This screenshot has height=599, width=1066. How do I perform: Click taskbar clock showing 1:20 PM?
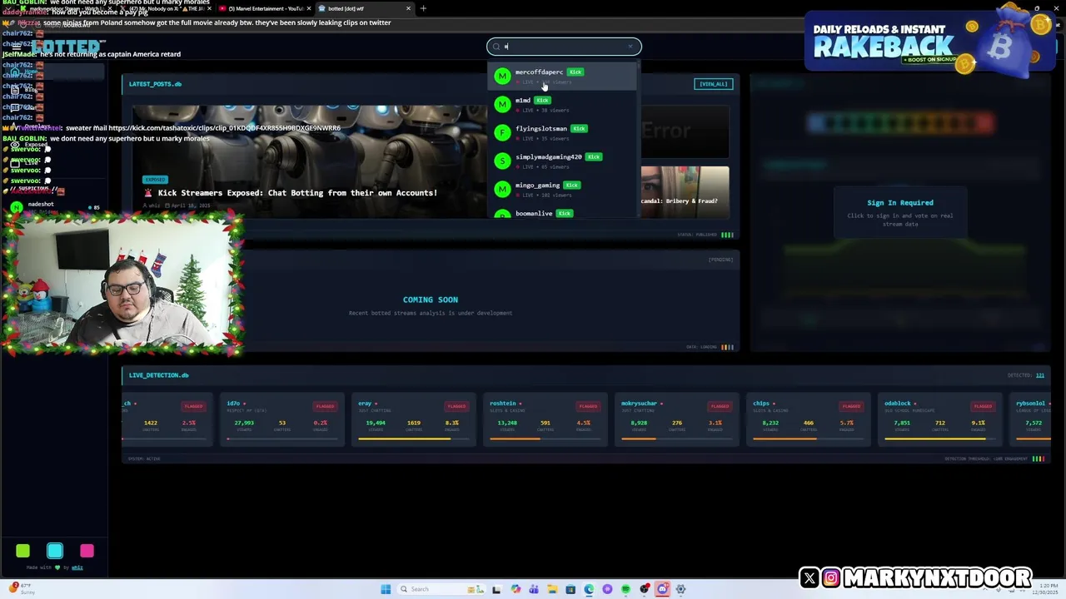tap(1047, 589)
